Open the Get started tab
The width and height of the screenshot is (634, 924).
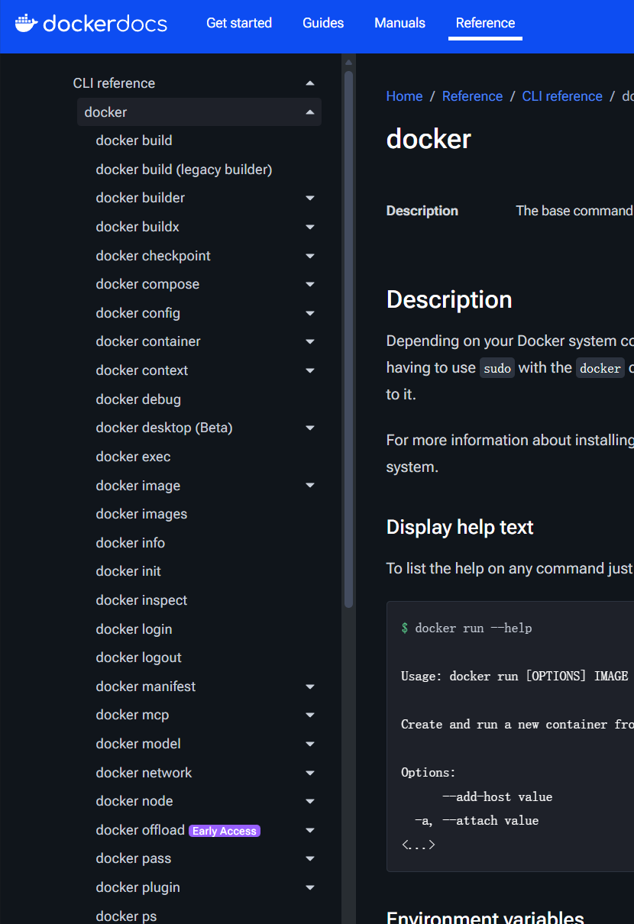[239, 23]
